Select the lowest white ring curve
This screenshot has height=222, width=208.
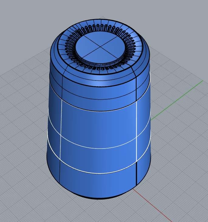click(x=100, y=174)
